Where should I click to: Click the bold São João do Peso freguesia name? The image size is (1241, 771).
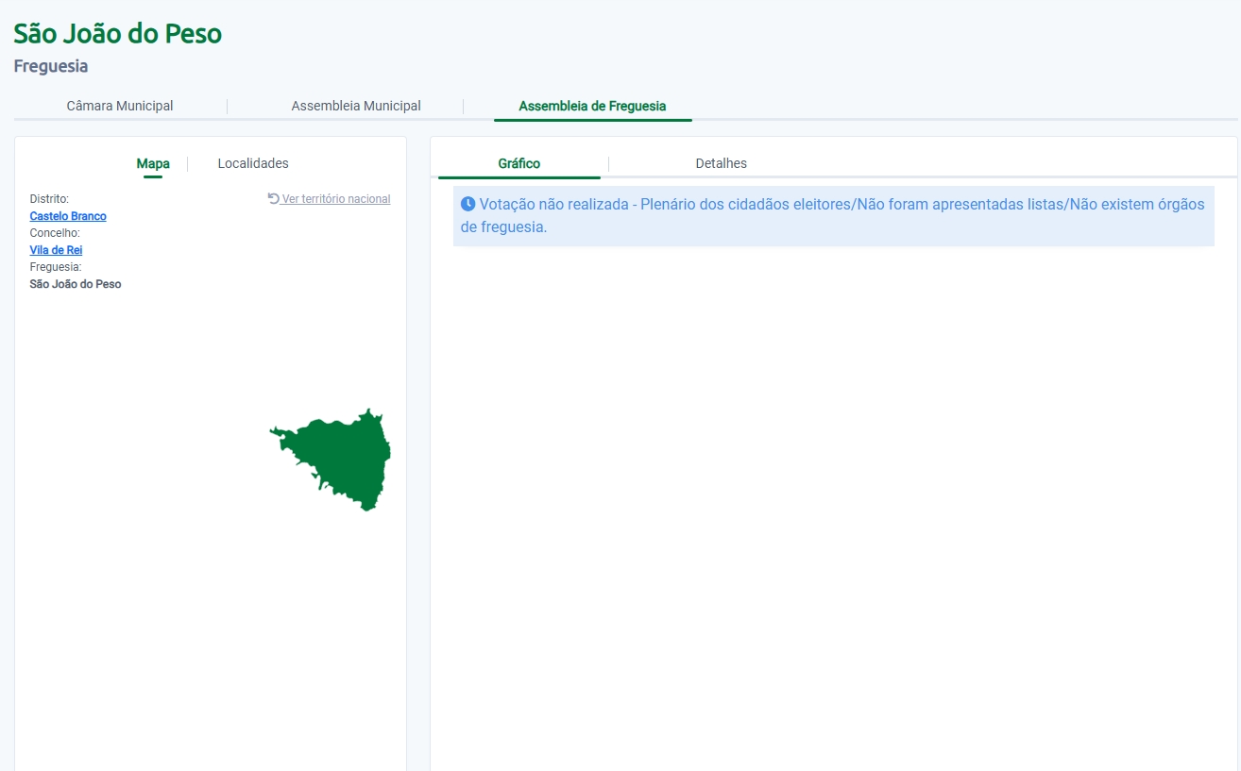pos(76,284)
